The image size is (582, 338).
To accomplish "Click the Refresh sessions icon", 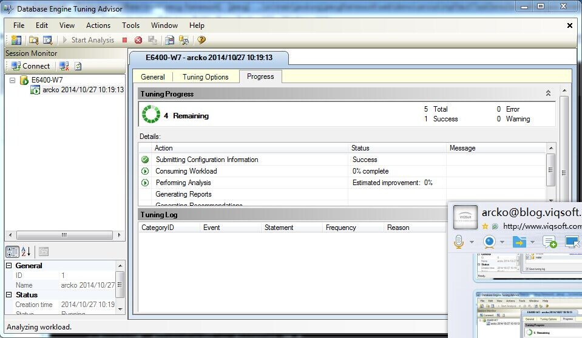I will coord(78,66).
